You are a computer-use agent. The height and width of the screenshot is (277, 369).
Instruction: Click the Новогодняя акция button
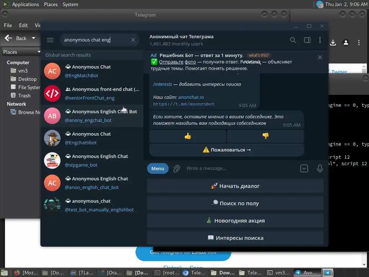point(235,221)
